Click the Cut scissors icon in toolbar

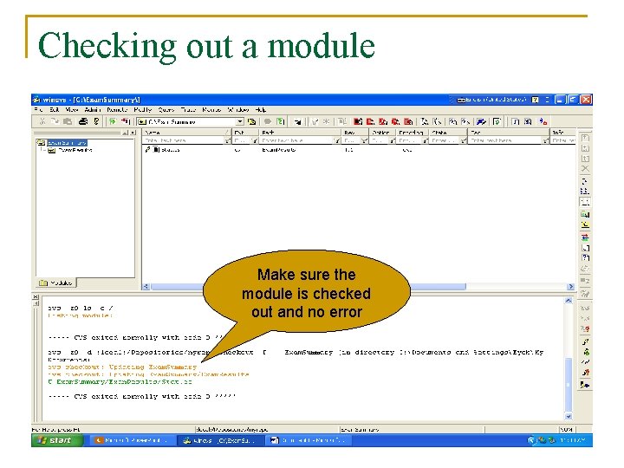click(x=42, y=121)
